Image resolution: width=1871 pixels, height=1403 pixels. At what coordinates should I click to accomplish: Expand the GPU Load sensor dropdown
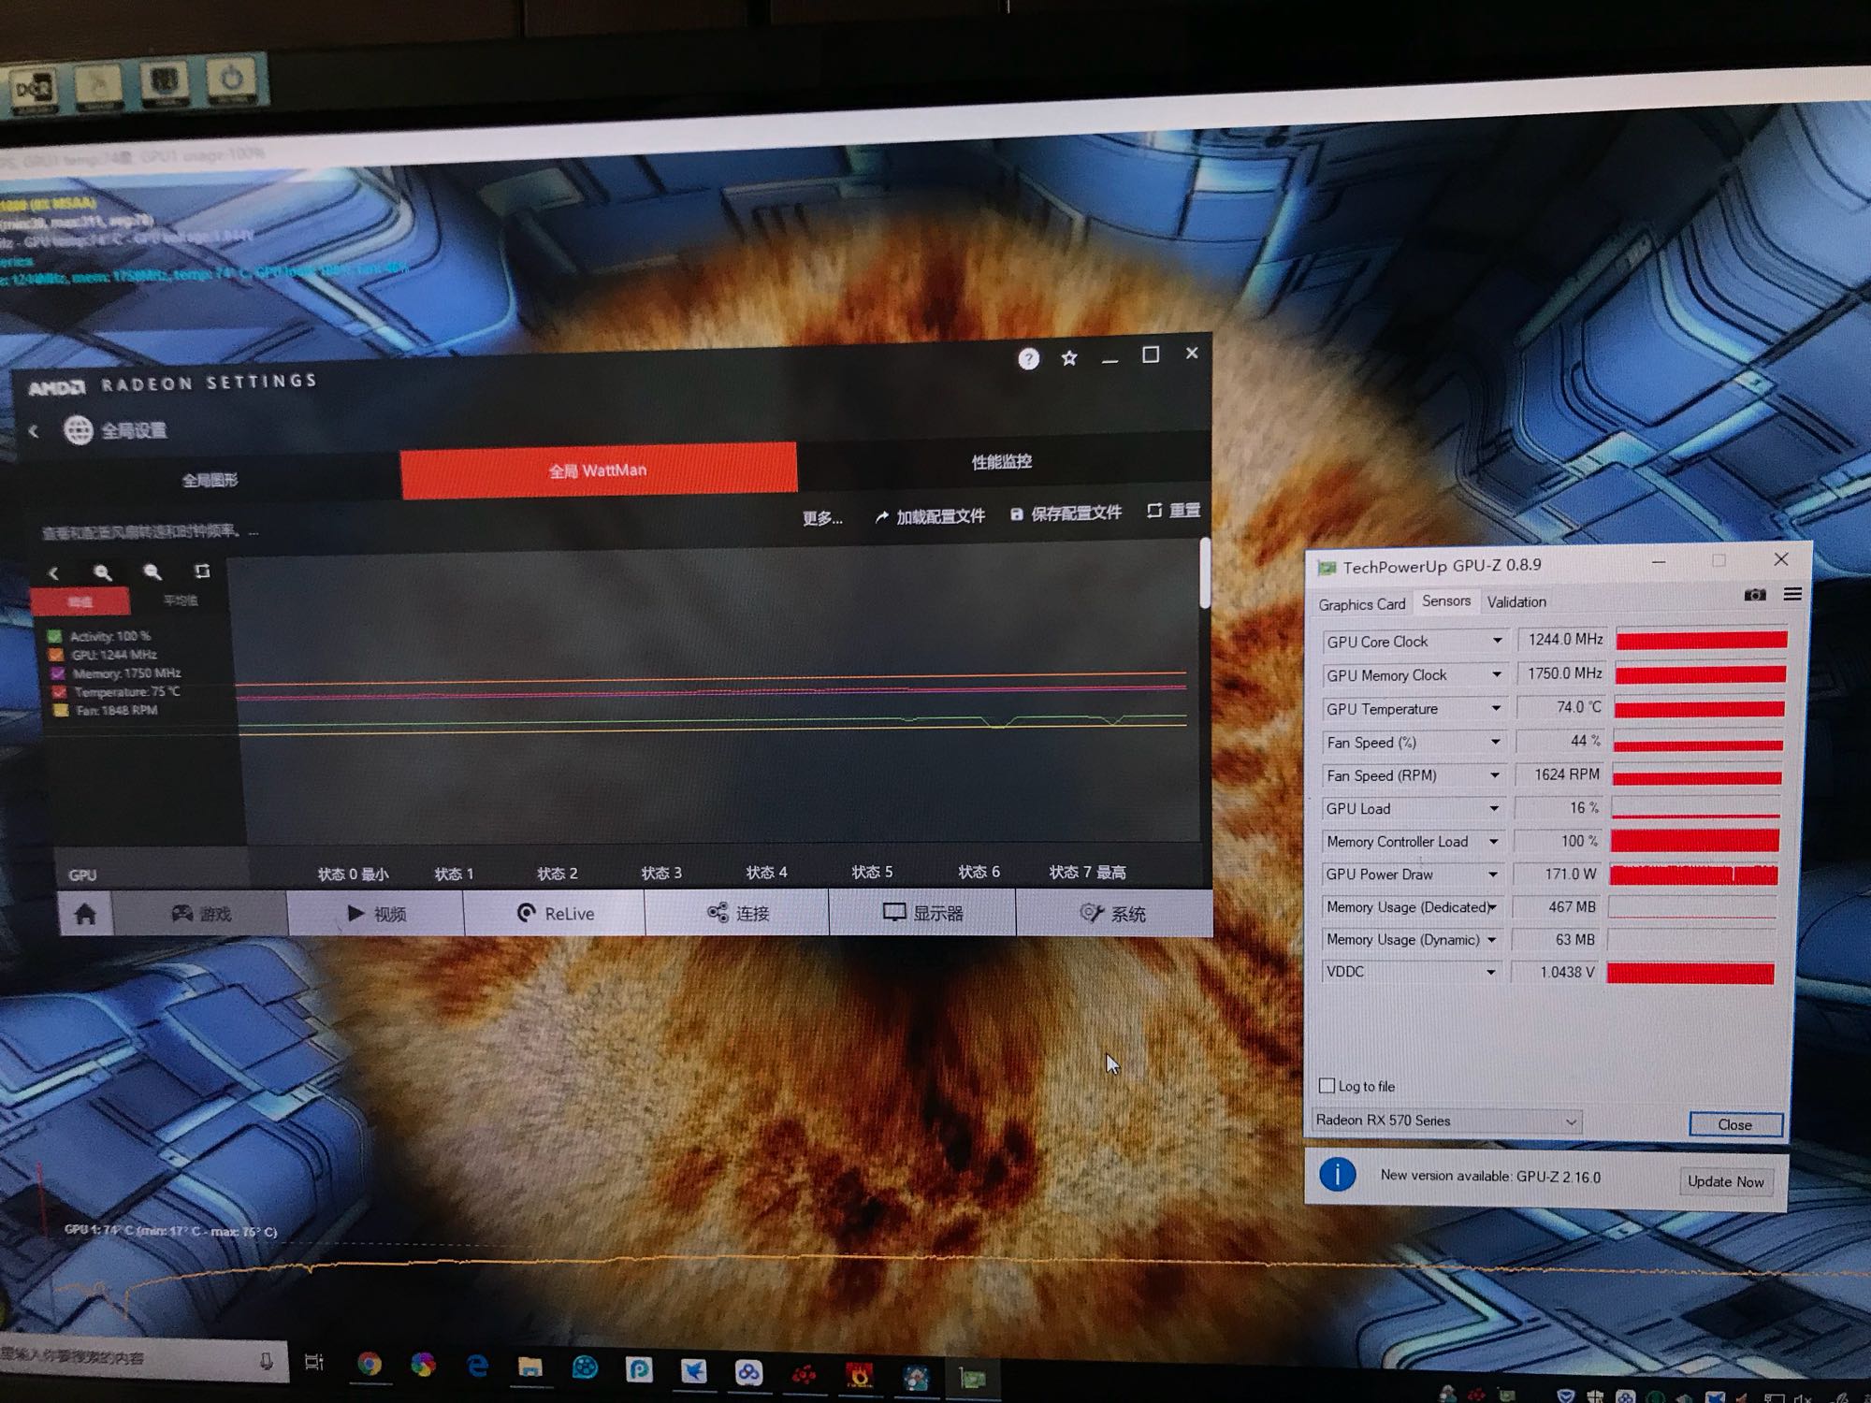(x=1494, y=808)
